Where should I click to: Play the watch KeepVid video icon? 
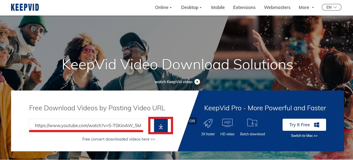197,82
